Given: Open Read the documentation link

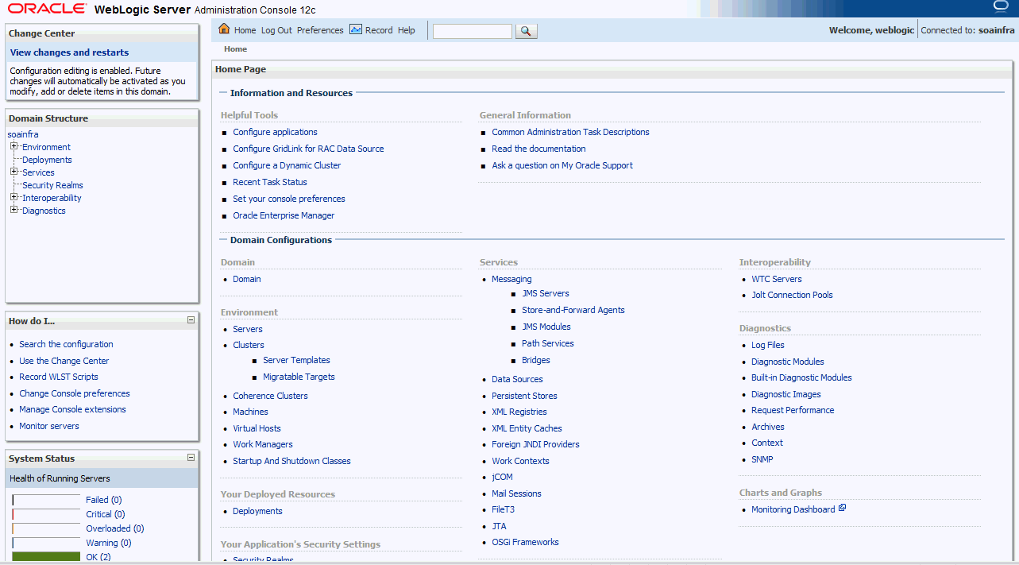Looking at the screenshot, I should click(538, 149).
